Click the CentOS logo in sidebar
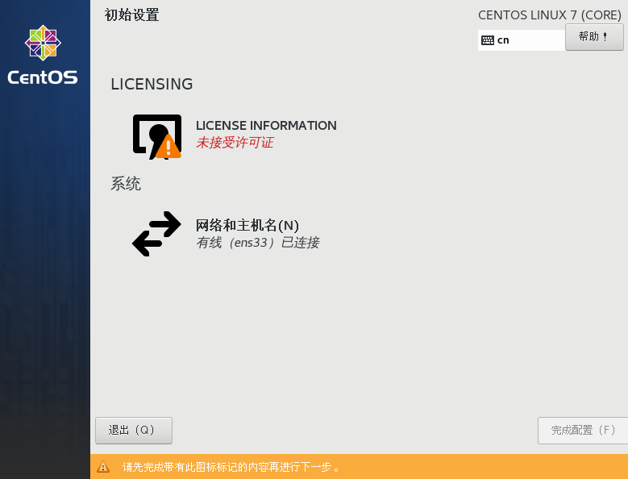Screen dimensions: 628x479 pos(43,43)
